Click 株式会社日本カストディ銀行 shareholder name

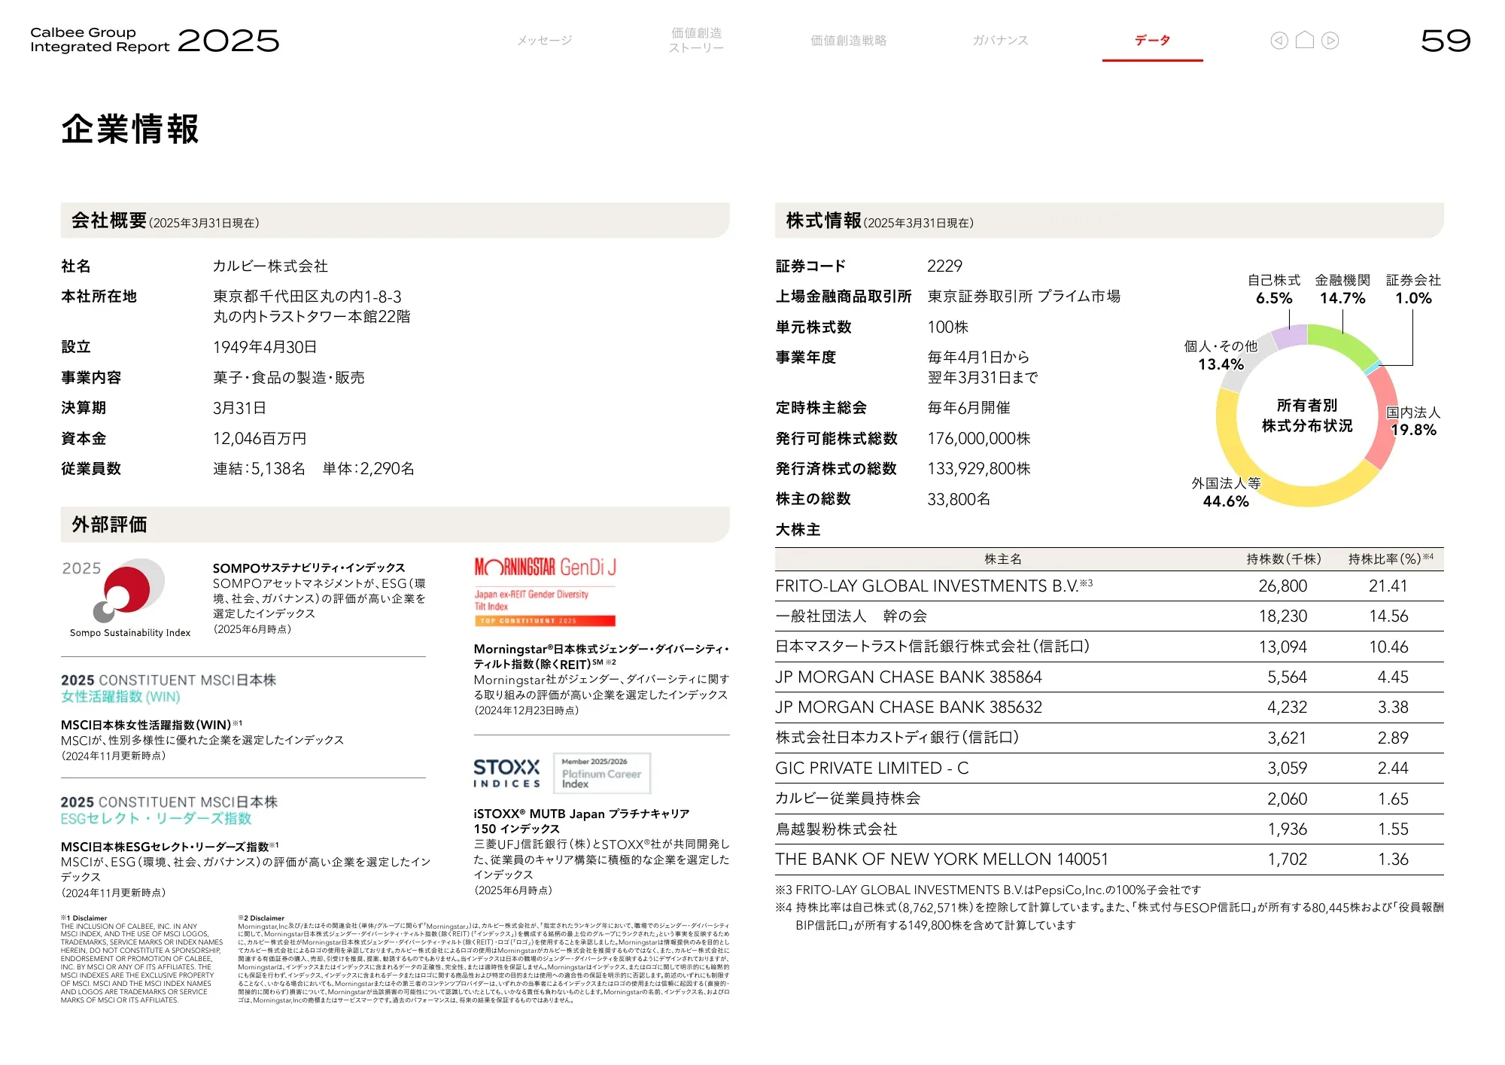pyautogui.click(x=897, y=738)
